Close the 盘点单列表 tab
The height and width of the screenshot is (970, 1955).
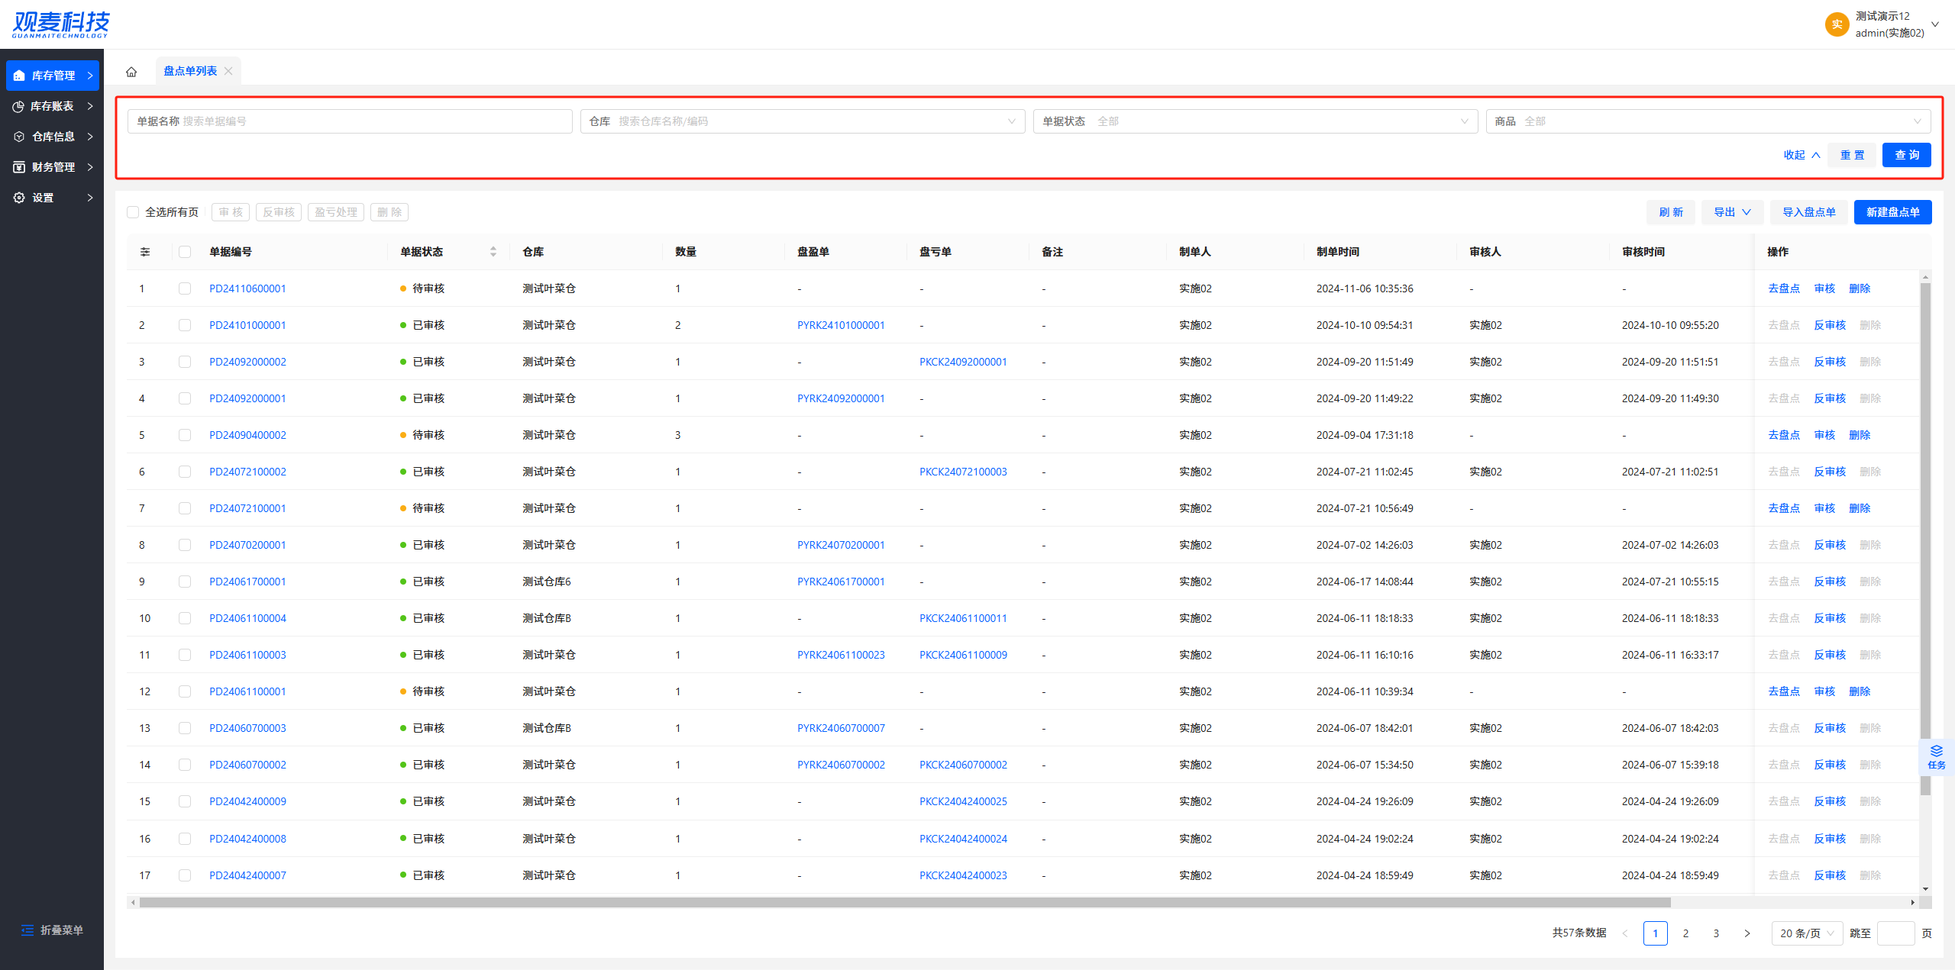228,71
